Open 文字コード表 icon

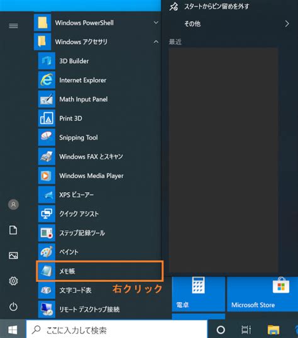(47, 290)
